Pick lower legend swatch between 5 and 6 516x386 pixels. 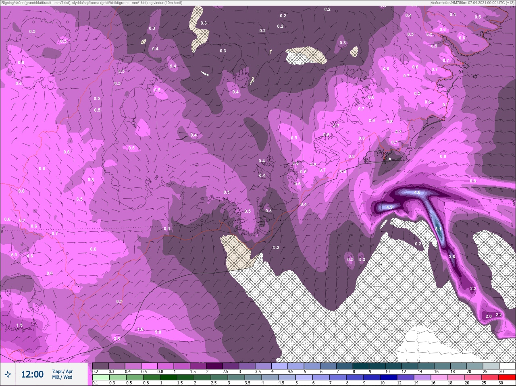[x=304, y=378]
